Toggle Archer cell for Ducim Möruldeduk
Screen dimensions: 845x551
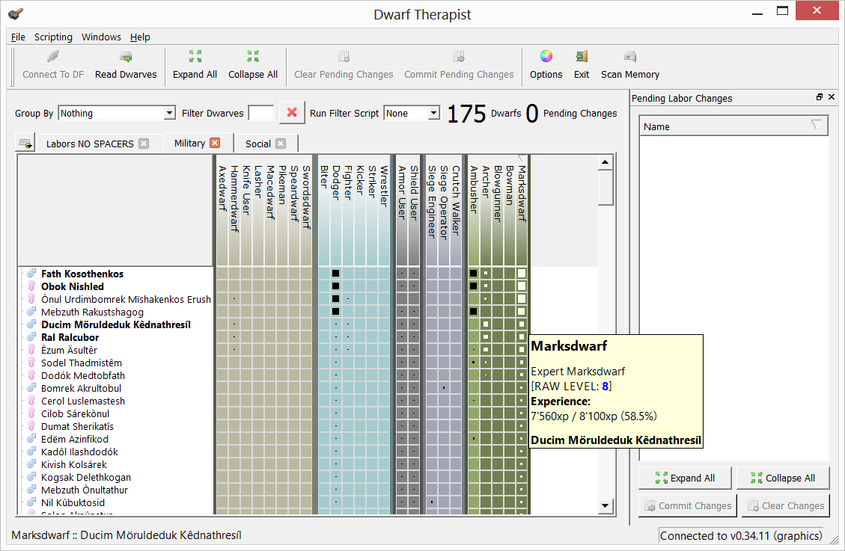tap(486, 324)
